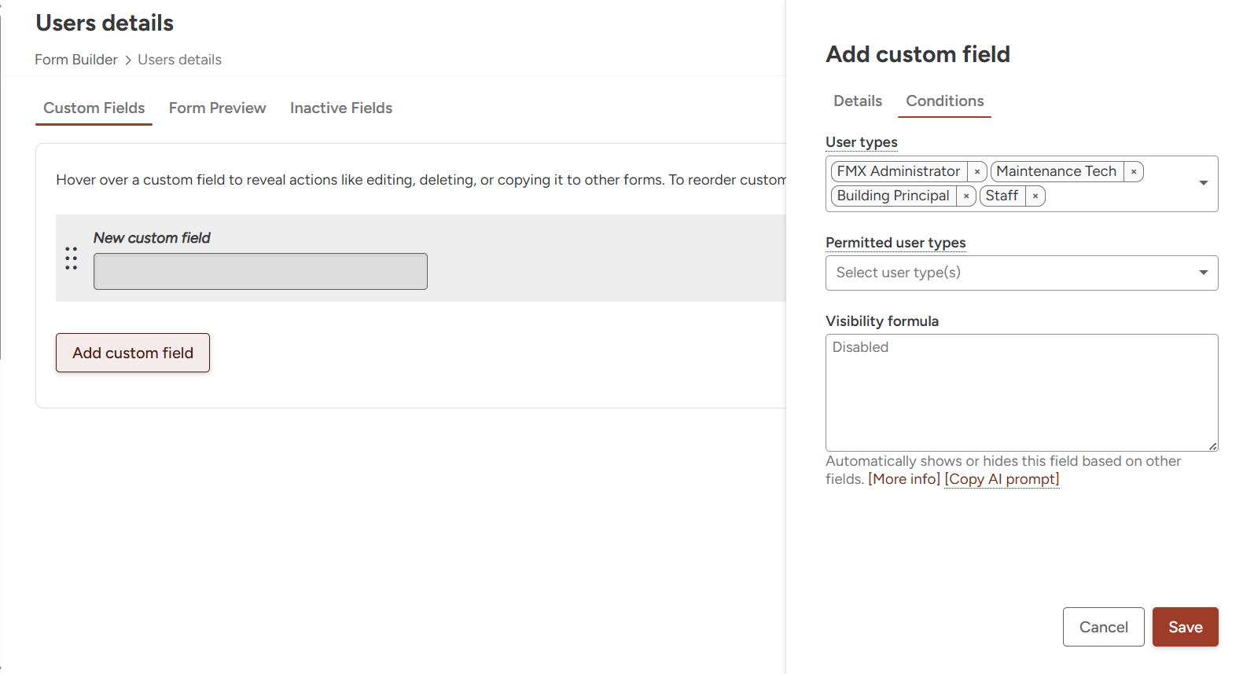Screen dimensions: 1254x674
Task: Select the Conditions tab
Action: pos(944,101)
